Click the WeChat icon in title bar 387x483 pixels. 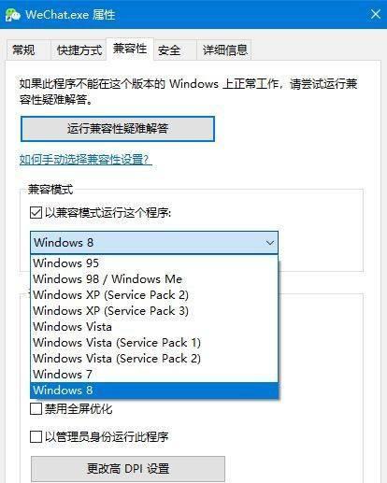(x=13, y=15)
